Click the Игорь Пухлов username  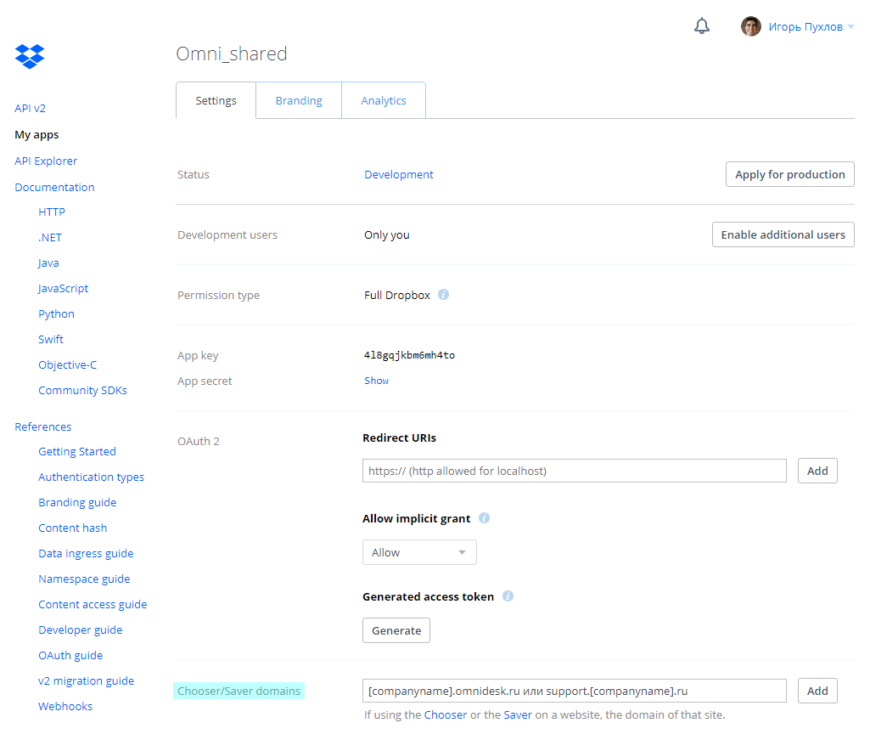805,26
